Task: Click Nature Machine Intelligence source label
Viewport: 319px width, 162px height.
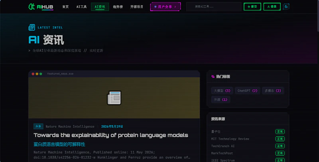Action: (70, 127)
